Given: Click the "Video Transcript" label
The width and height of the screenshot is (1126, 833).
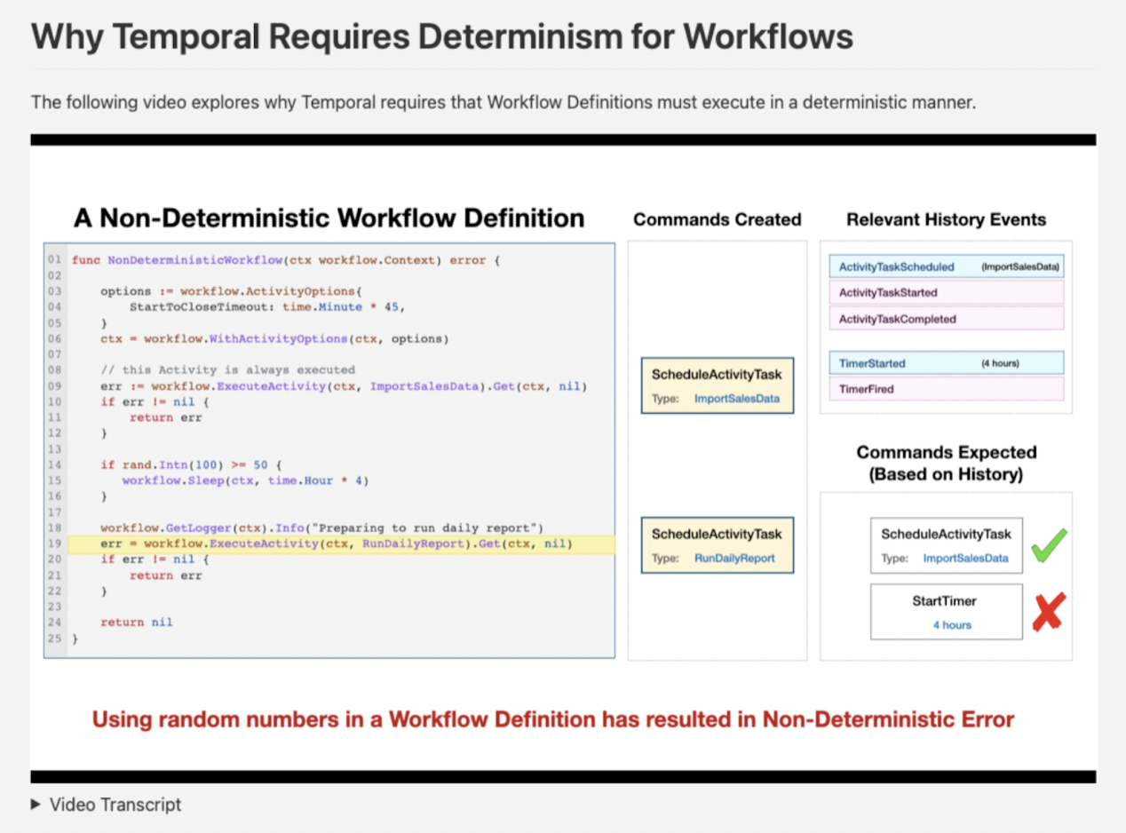Looking at the screenshot, I should click(x=115, y=805).
